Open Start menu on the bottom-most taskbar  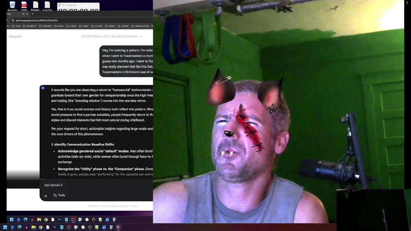click(x=5, y=227)
